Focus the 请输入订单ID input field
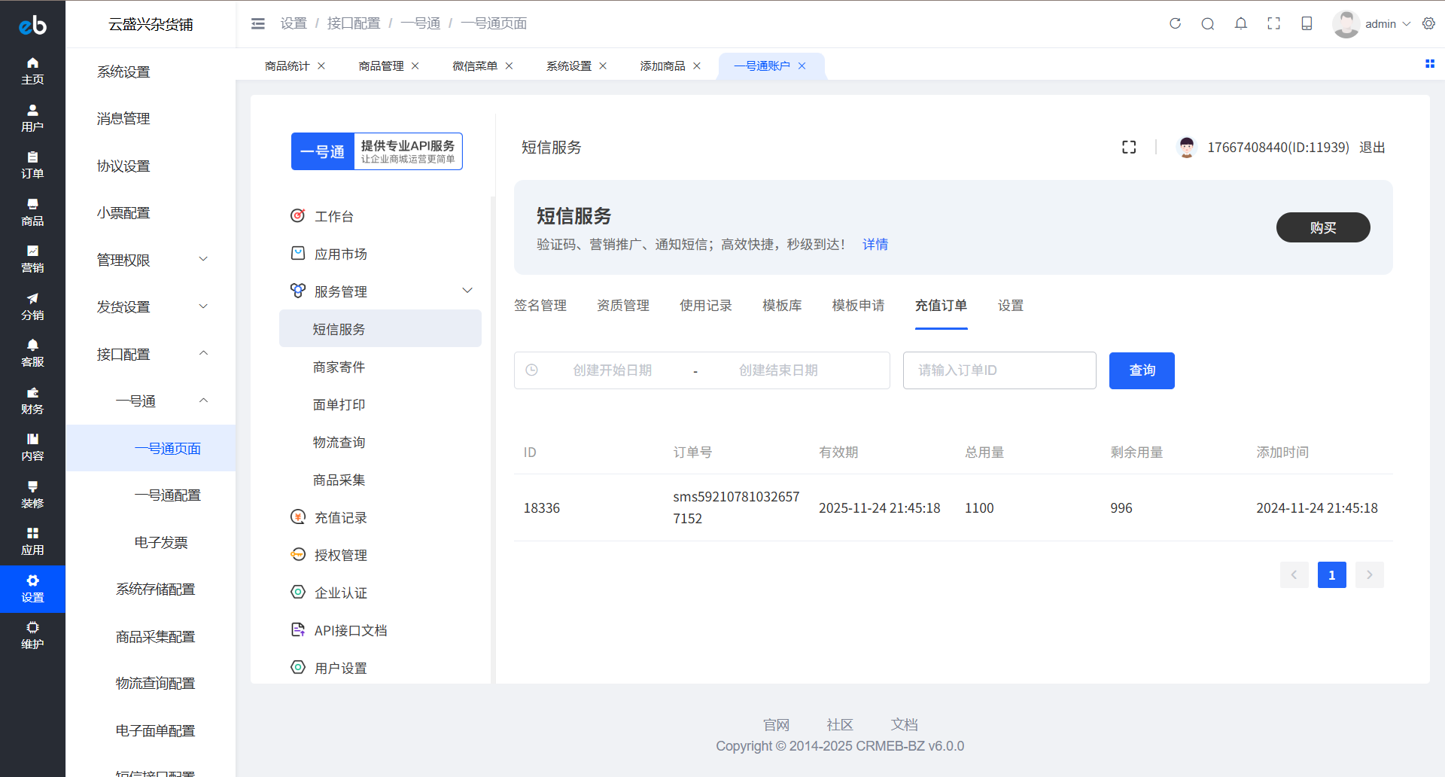Screen dimensions: 1445x777 (999, 370)
